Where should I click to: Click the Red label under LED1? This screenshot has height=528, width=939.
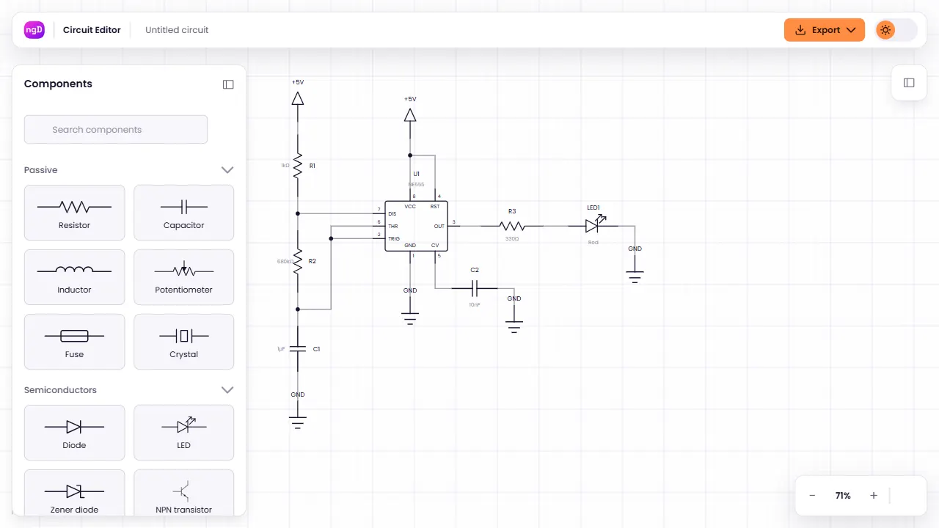tap(593, 242)
